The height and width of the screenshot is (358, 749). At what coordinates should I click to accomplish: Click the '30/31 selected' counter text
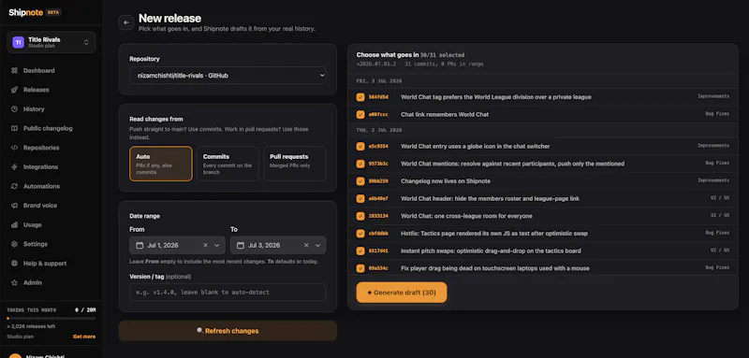442,55
